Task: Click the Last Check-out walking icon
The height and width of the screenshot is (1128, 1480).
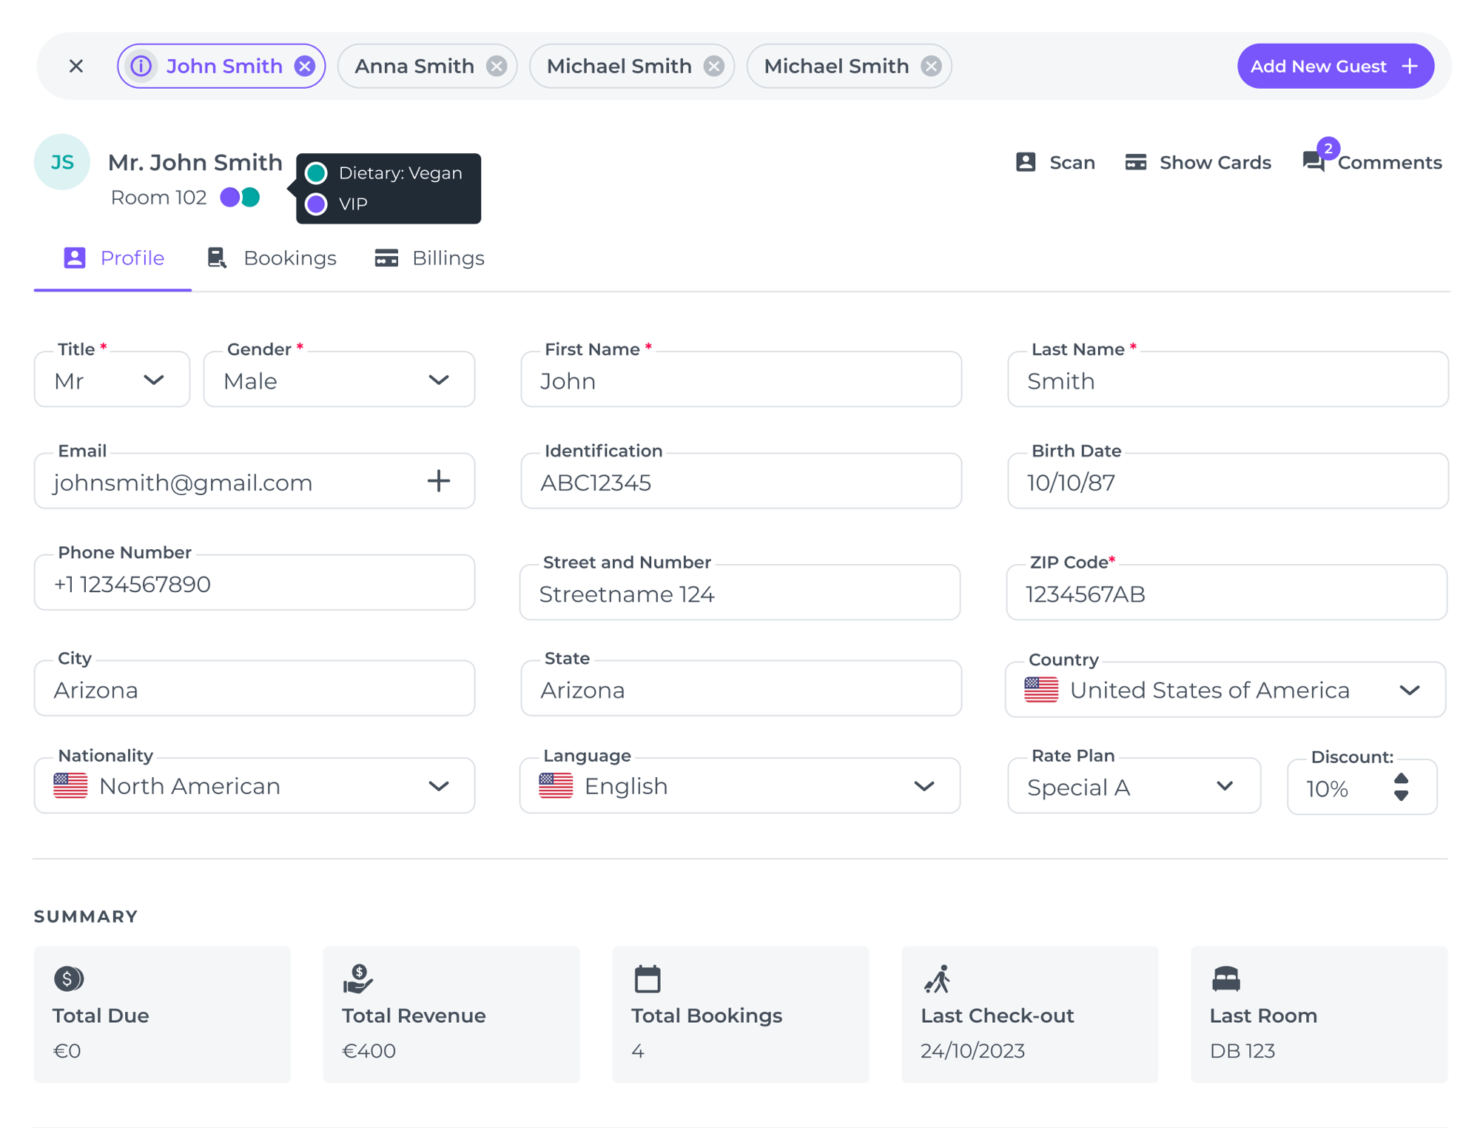Action: (x=938, y=978)
